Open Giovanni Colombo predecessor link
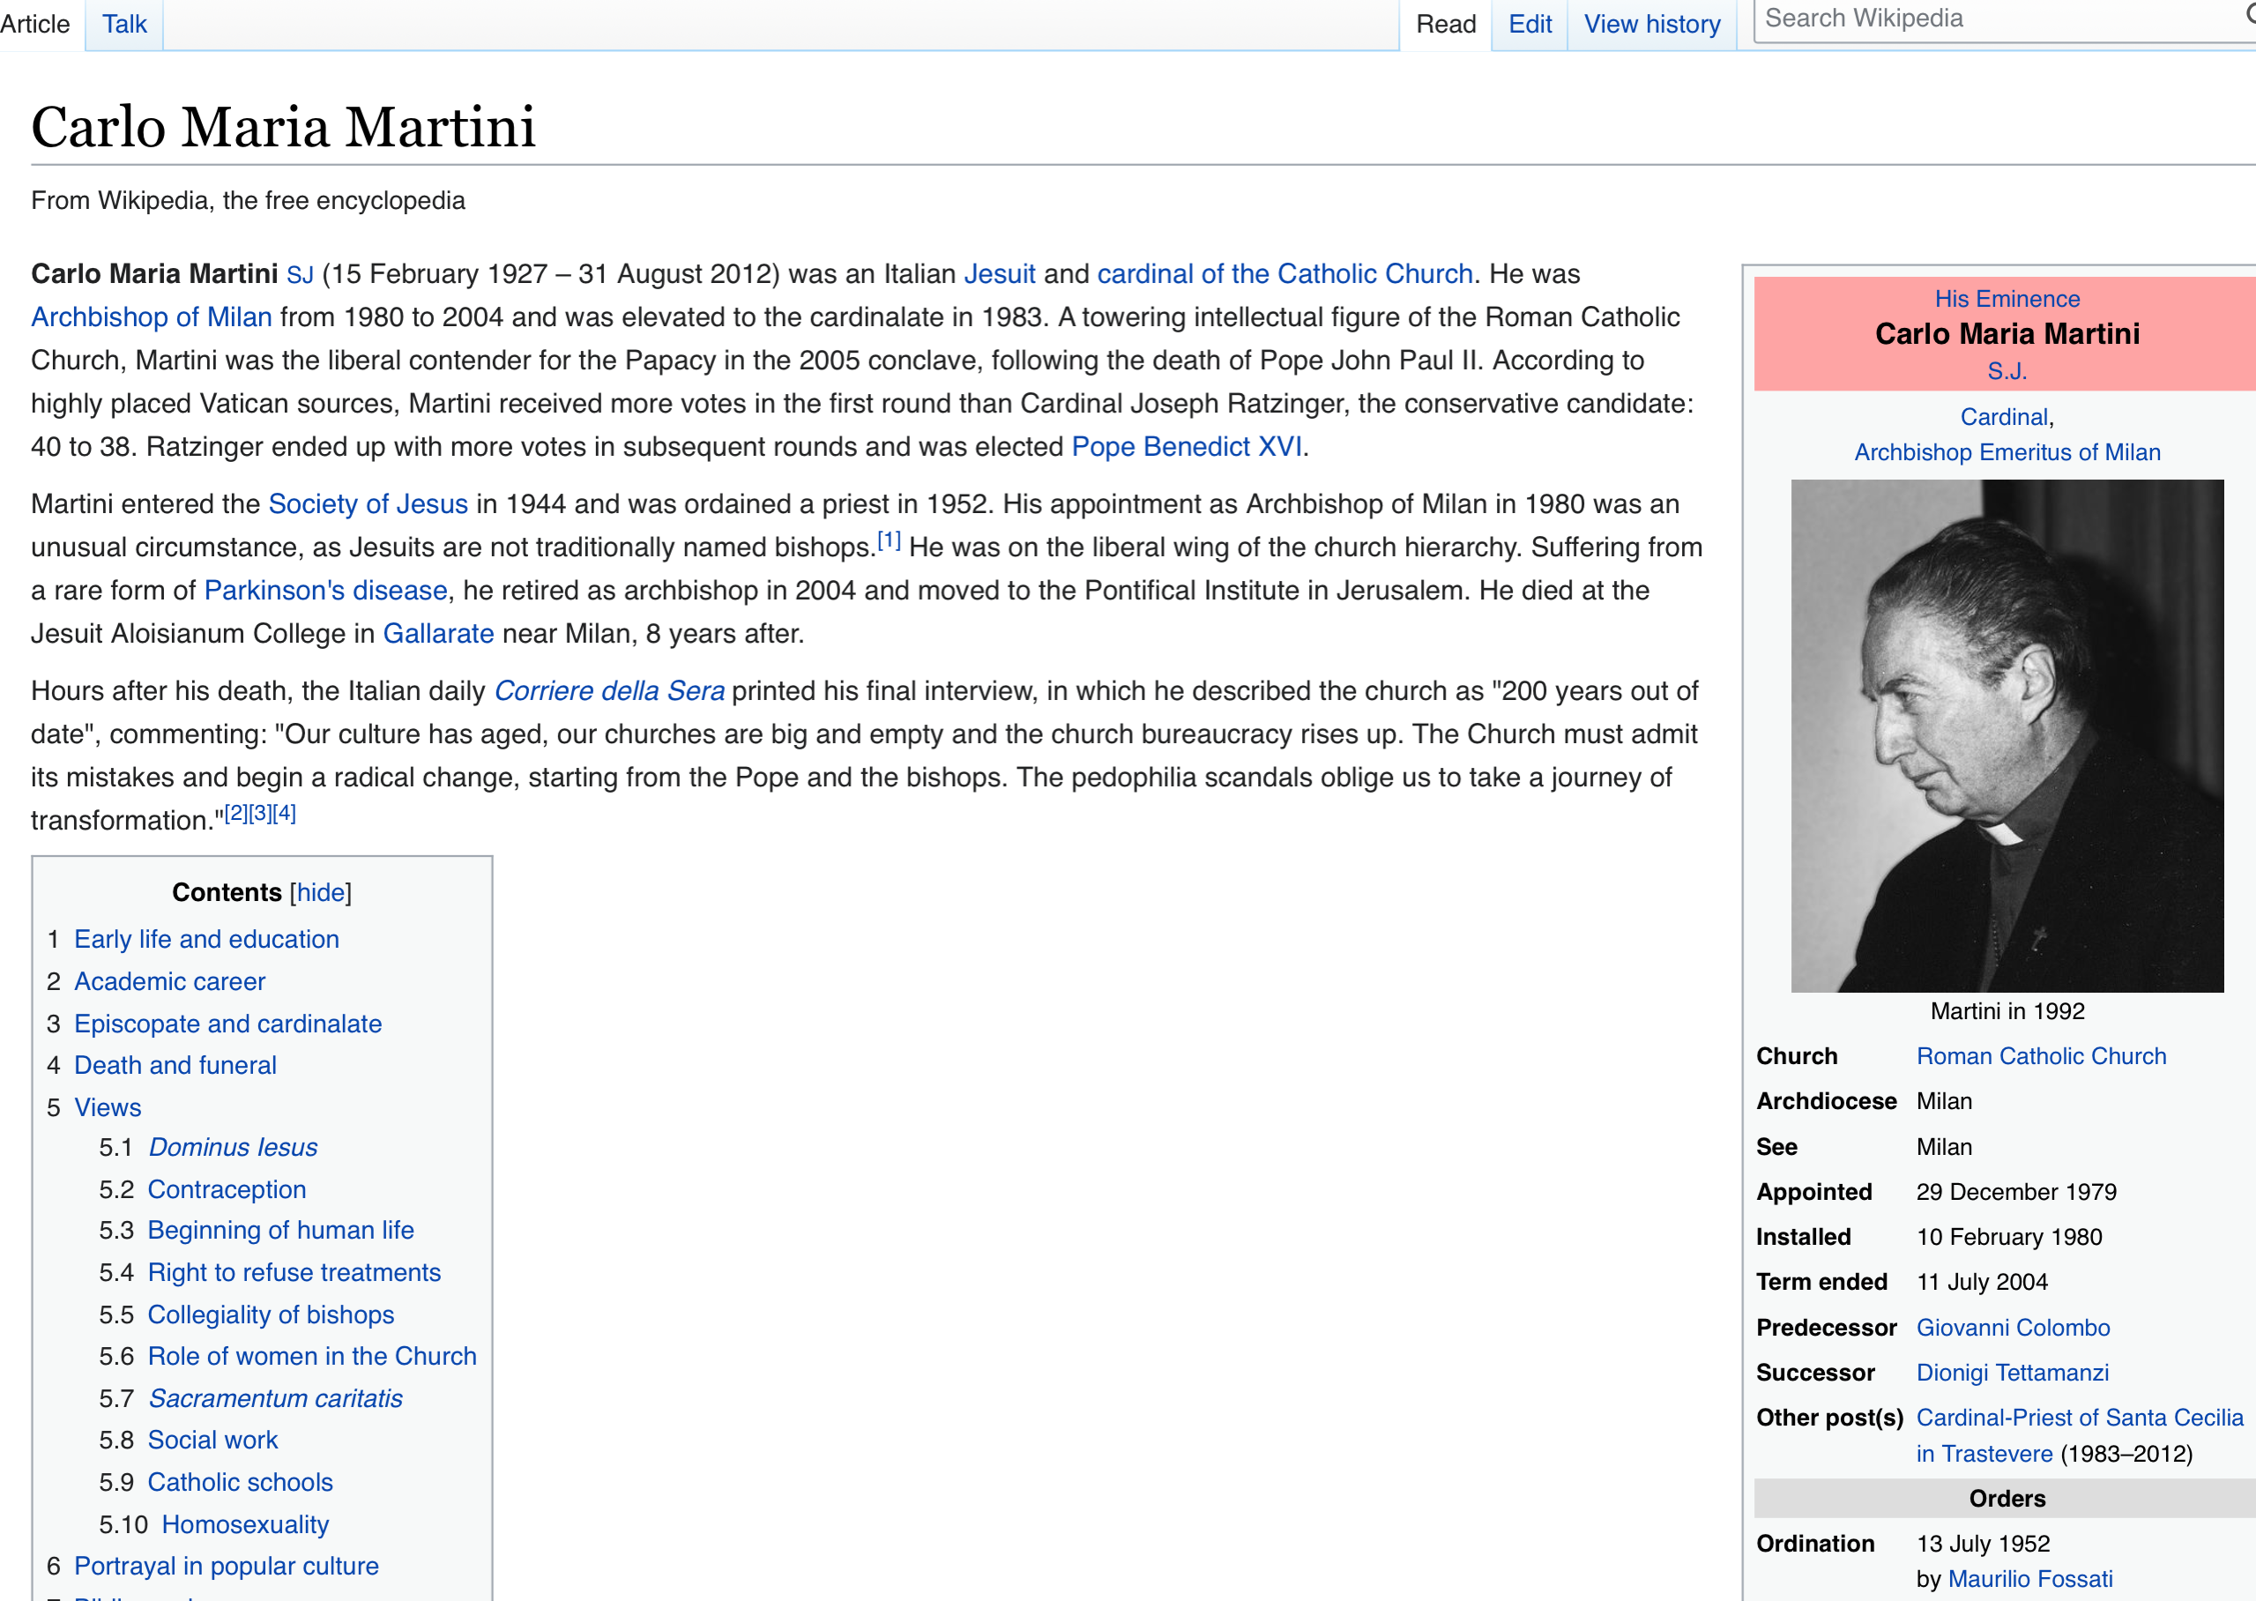 click(2013, 1328)
